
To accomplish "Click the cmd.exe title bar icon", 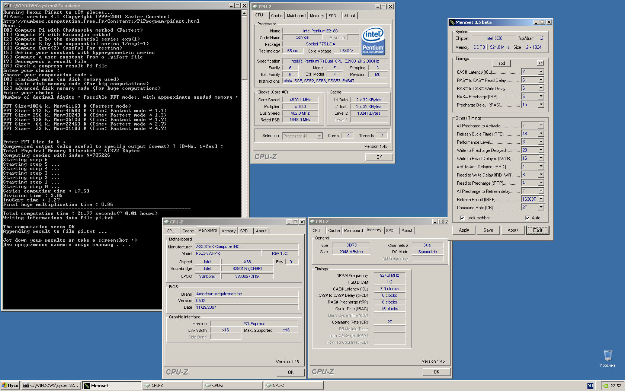I will pyautogui.click(x=6, y=6).
